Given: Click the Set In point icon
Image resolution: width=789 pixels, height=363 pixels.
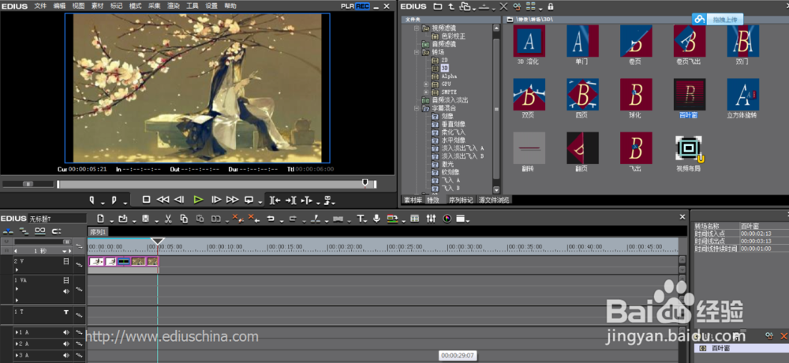Looking at the screenshot, I should pyautogui.click(x=92, y=200).
